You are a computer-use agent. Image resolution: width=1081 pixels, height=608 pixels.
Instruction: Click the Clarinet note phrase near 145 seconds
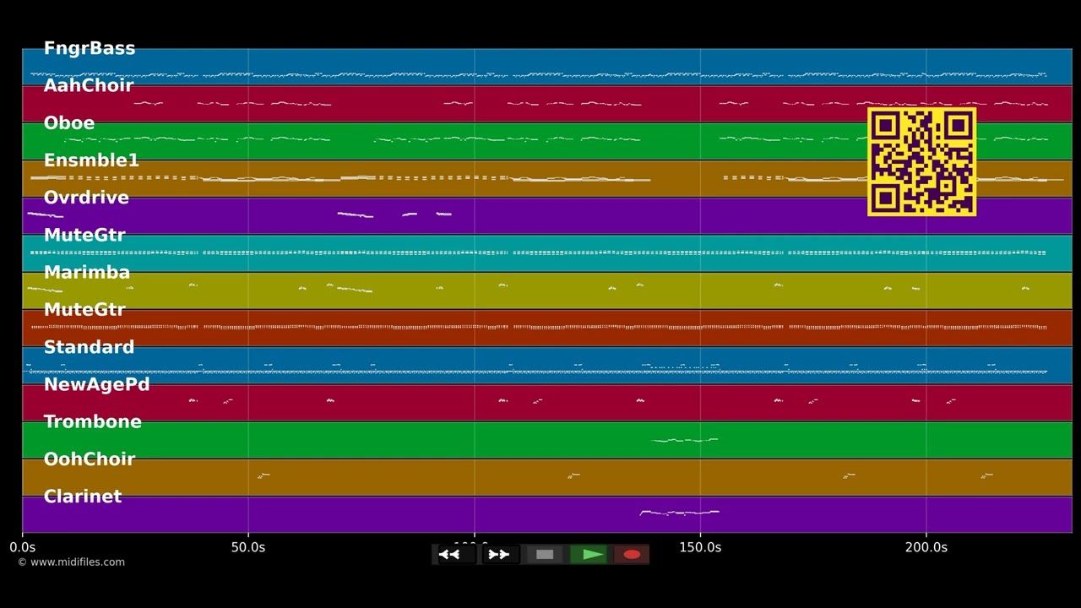[x=680, y=512]
